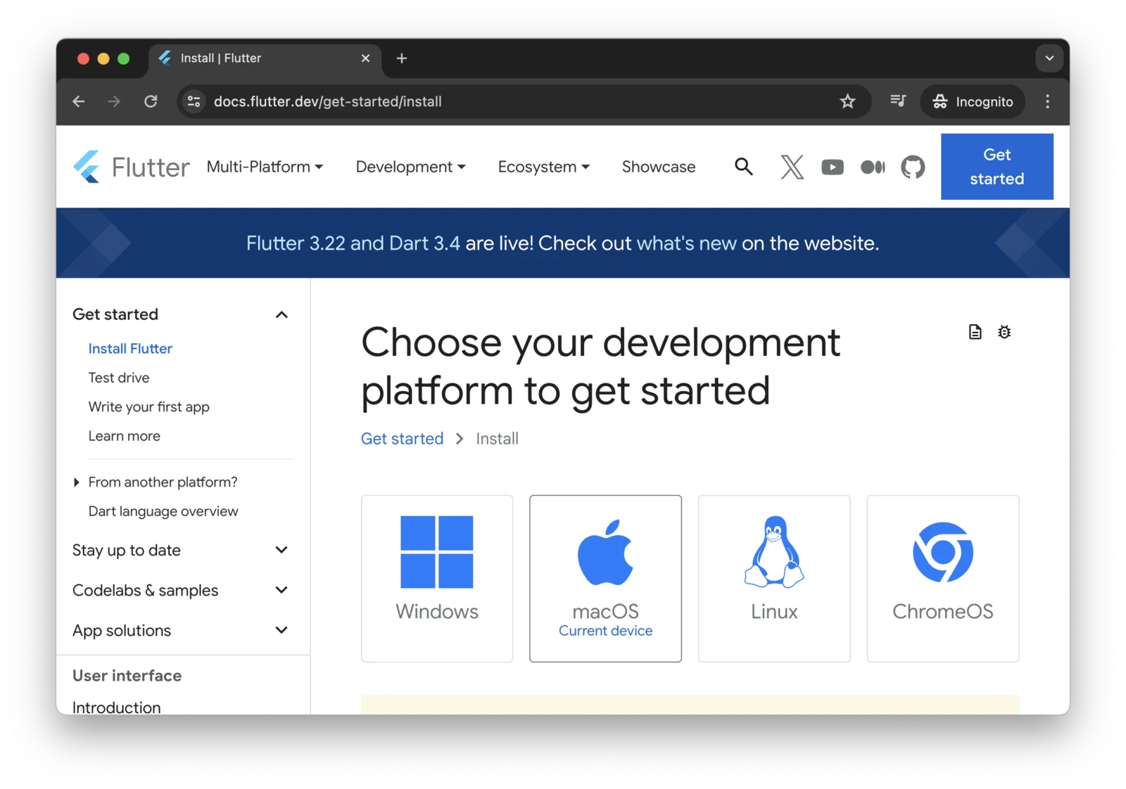Open the Ecosystem dropdown menu
The width and height of the screenshot is (1126, 789).
point(544,167)
